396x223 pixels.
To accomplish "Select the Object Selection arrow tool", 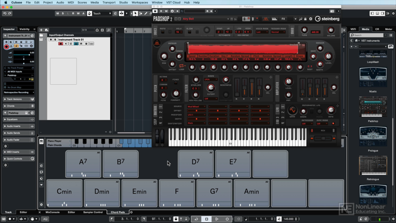I will coord(135,14).
